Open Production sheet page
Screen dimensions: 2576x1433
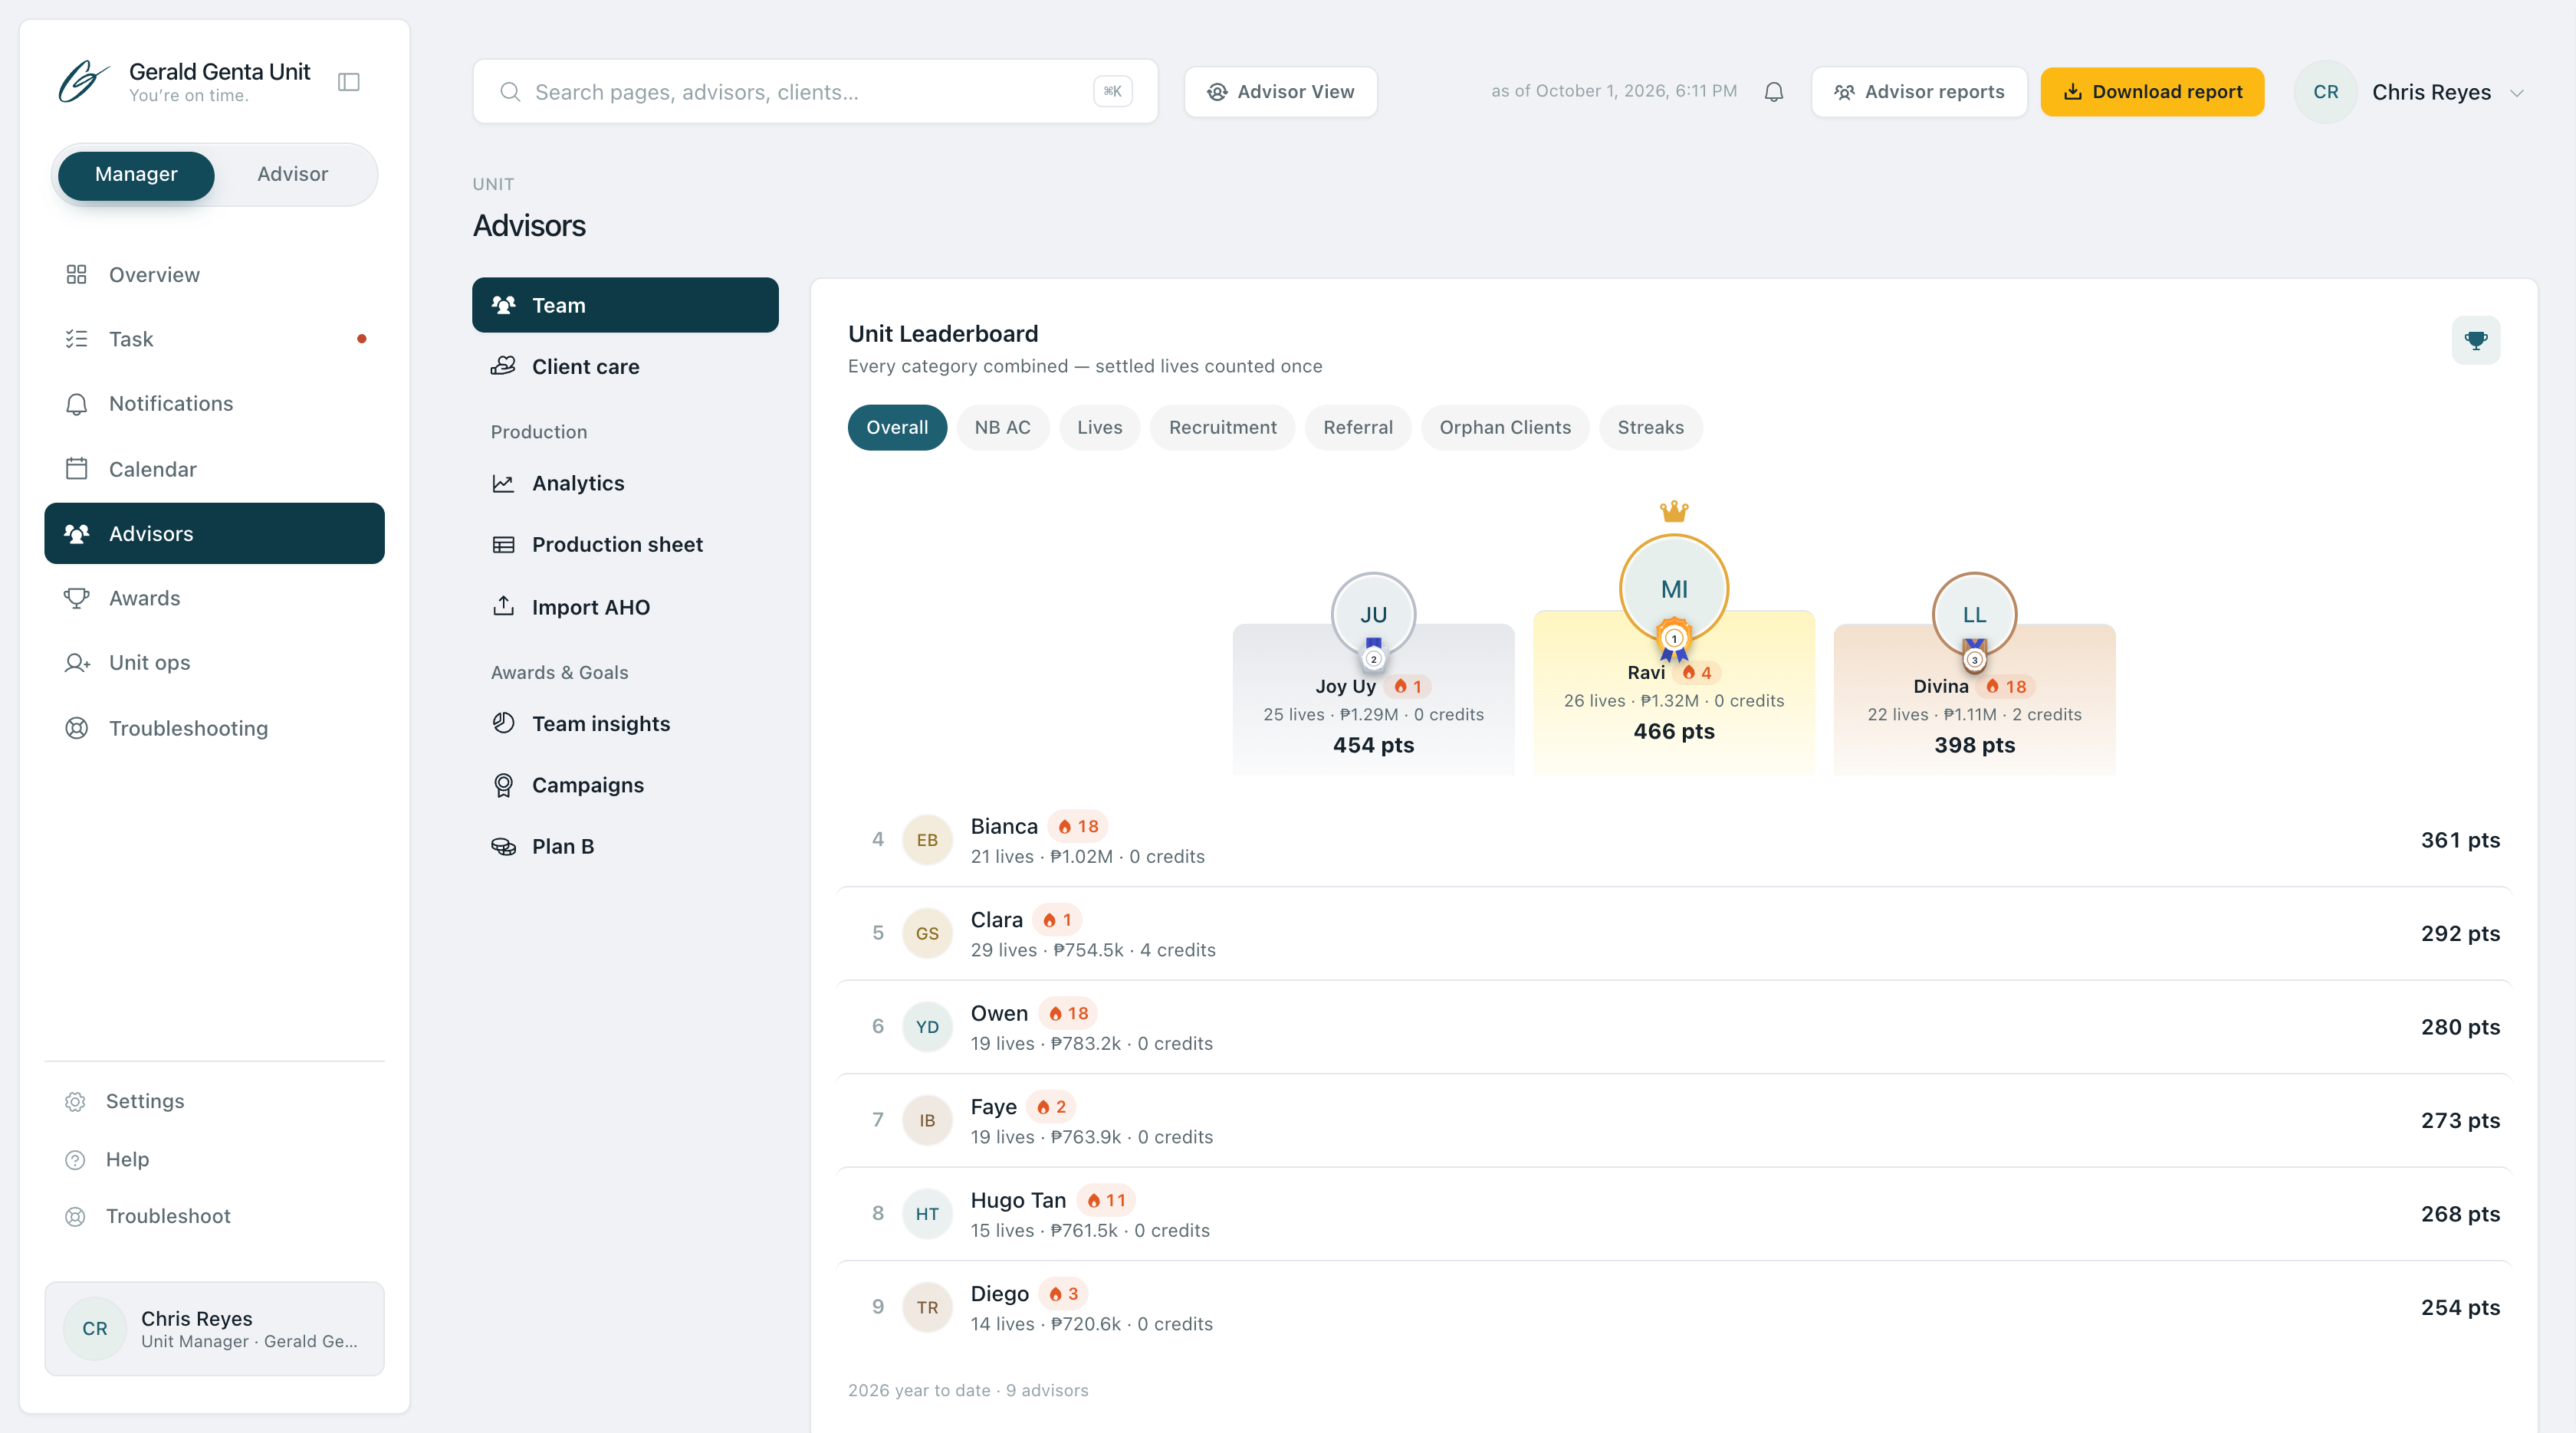click(x=625, y=545)
